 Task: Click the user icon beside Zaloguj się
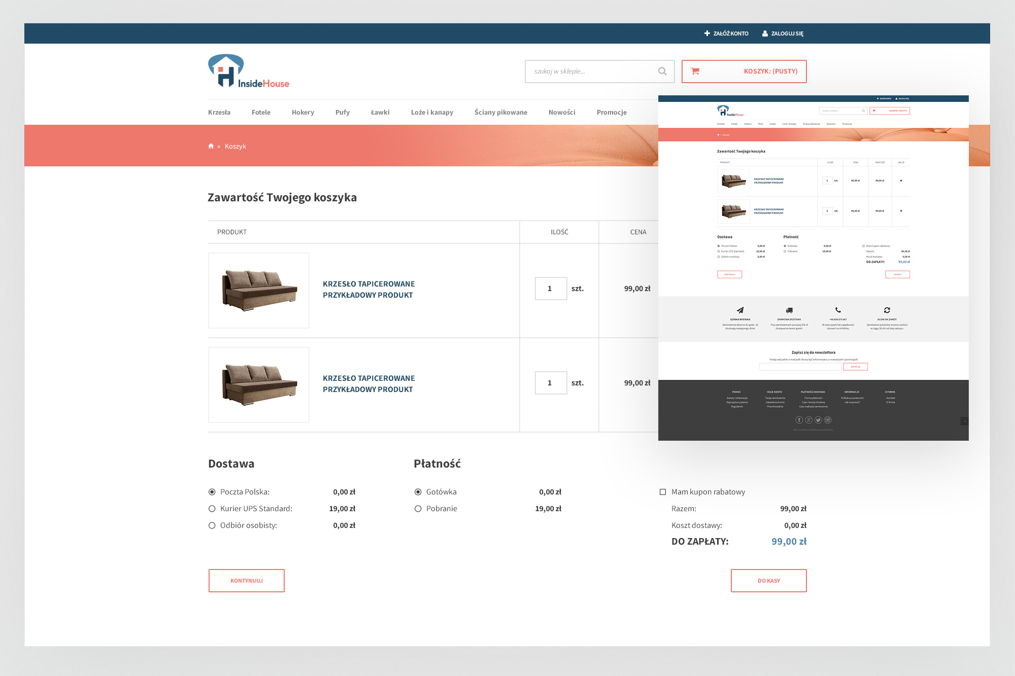click(x=765, y=33)
